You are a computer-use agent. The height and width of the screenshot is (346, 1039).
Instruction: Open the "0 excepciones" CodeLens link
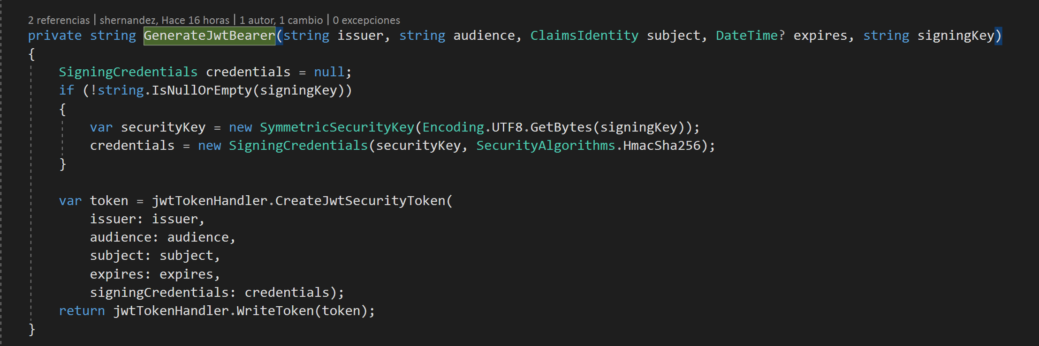pyautogui.click(x=366, y=20)
